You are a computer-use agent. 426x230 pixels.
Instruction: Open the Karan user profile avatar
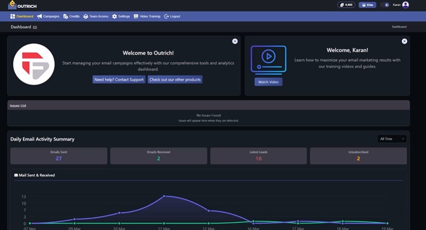(405, 5)
